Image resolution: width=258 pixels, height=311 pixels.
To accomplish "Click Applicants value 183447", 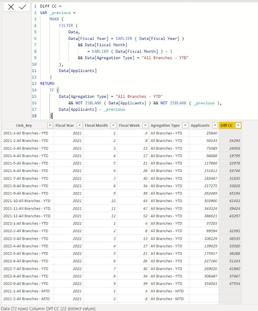I will 211,178.
